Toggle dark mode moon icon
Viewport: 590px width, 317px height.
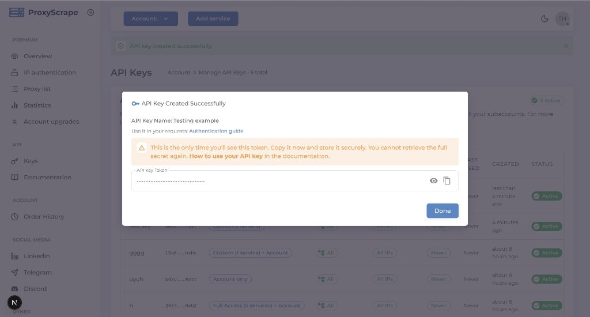pos(544,18)
